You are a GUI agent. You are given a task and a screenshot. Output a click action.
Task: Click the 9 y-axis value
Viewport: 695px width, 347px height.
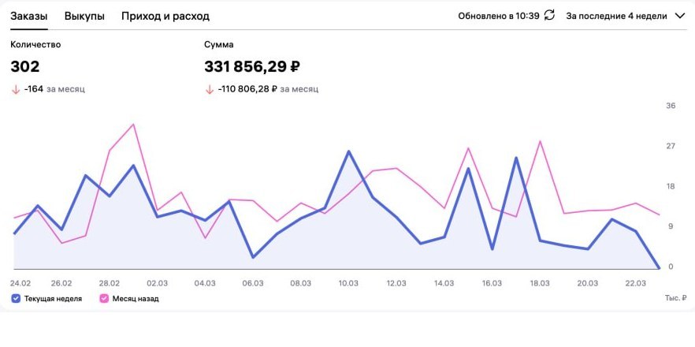point(671,226)
